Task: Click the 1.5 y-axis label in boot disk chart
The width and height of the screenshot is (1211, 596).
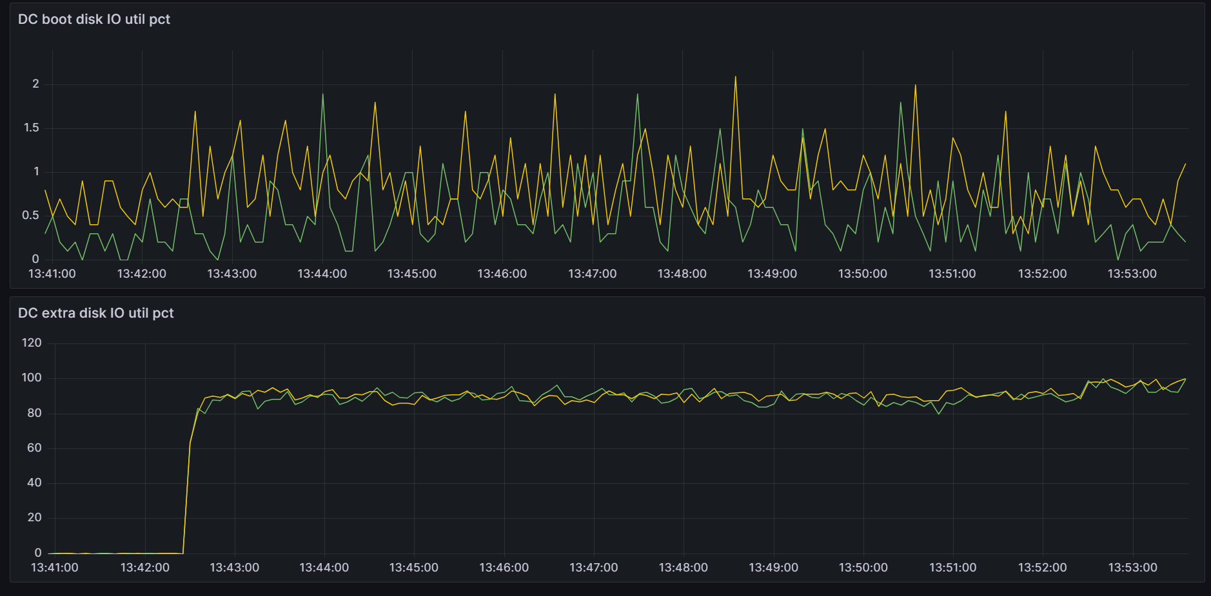Action: (31, 128)
